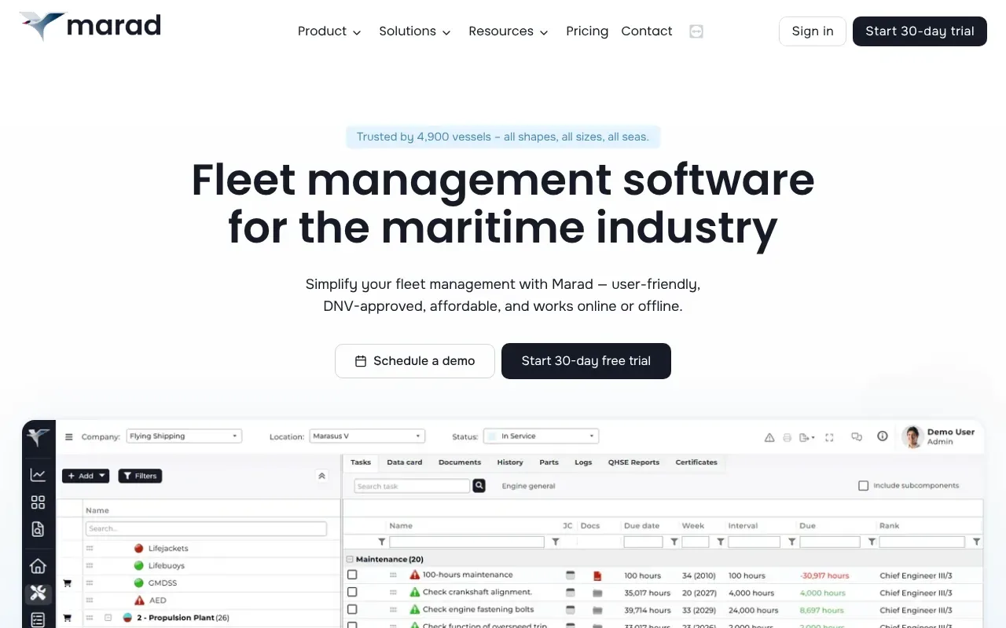
Task: Open the Pricing menu item
Action: click(x=587, y=31)
